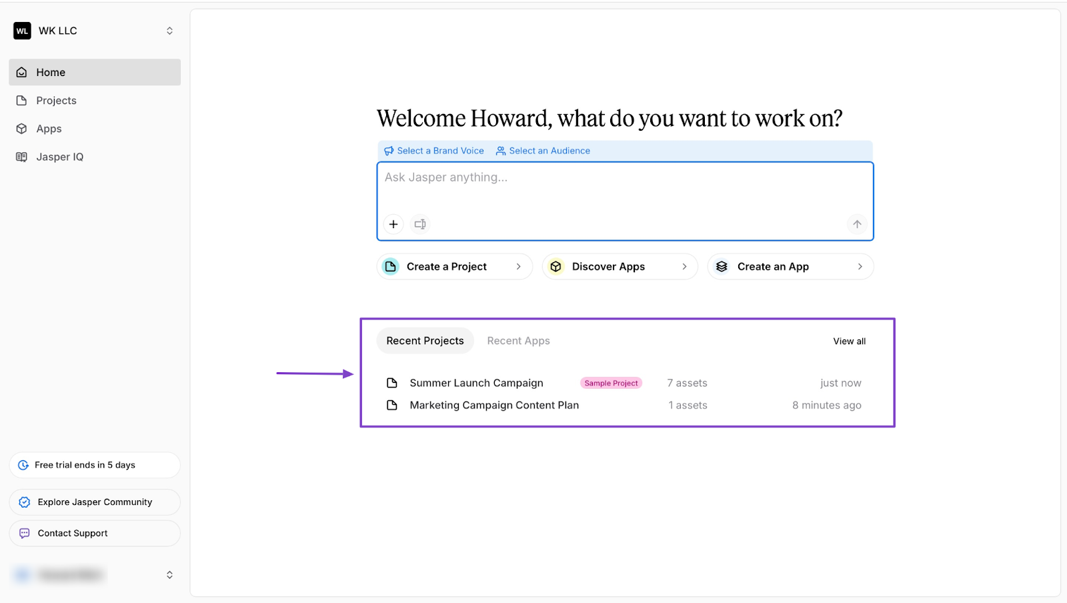This screenshot has height=603, width=1067.
Task: Switch to the Recent Apps tab
Action: [518, 341]
